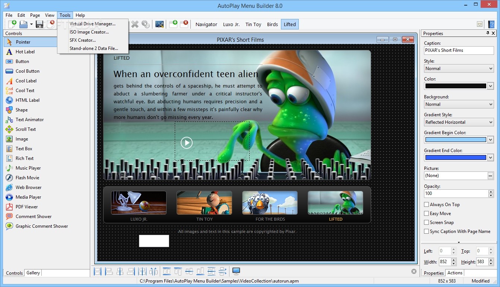Click the Save floppy disk icon
The image size is (500, 287).
[x=39, y=24]
